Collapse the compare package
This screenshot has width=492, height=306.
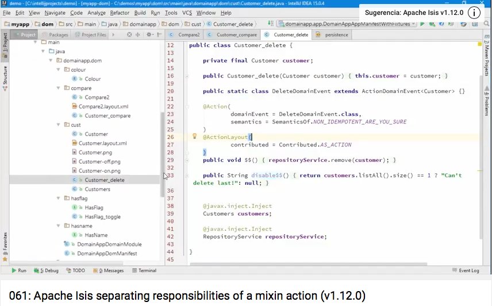(58, 88)
